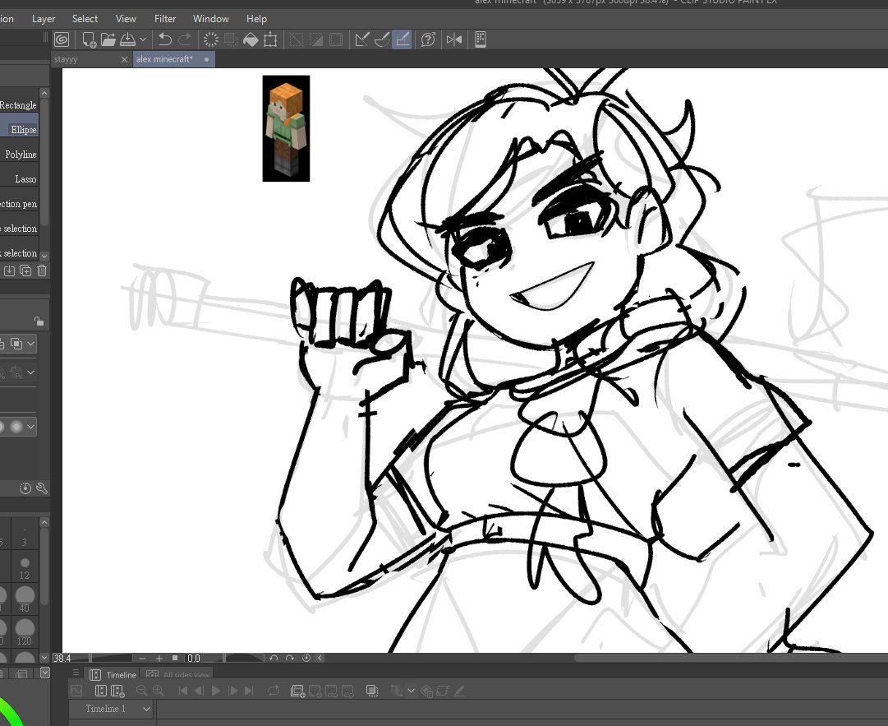Redo using the top toolbar arrow

click(185, 39)
